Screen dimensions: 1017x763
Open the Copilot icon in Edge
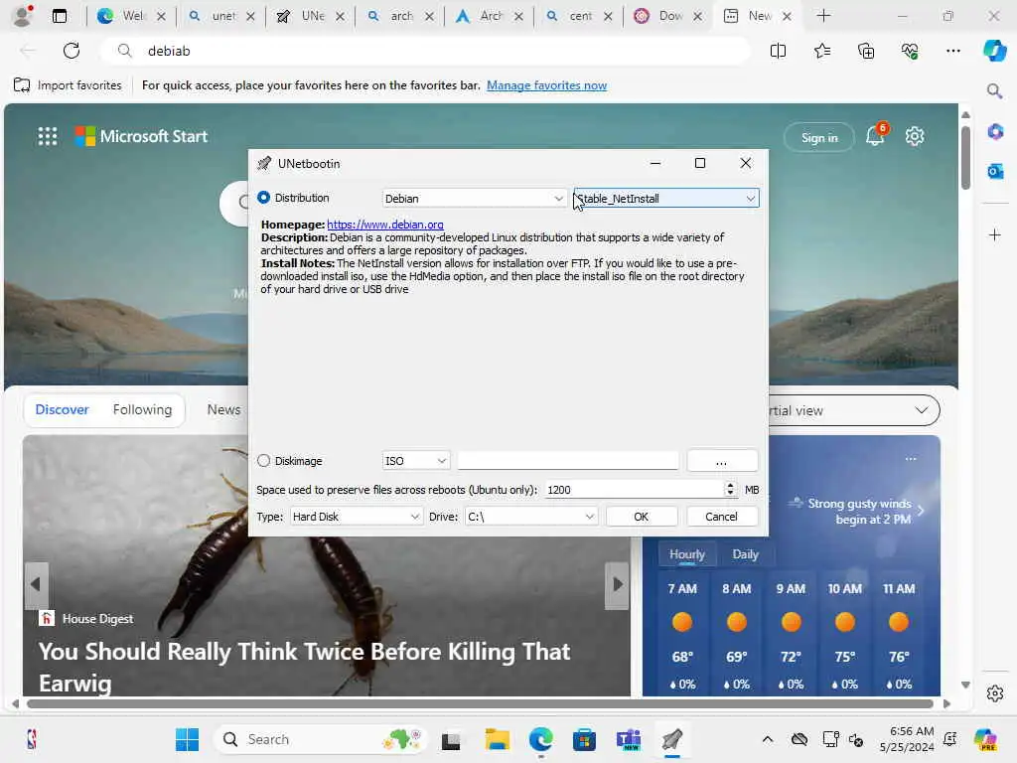[x=994, y=51]
